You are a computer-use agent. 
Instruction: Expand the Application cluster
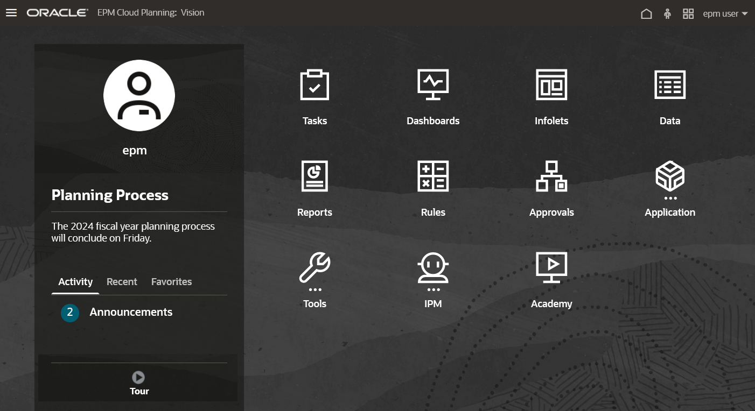670,189
